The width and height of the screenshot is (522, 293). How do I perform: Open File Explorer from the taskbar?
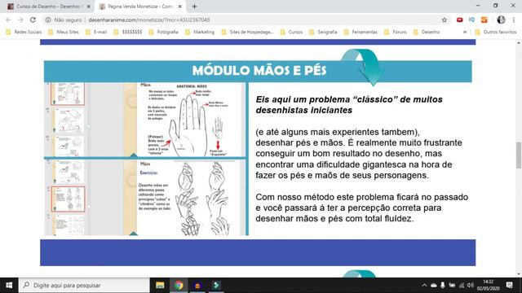click(160, 286)
